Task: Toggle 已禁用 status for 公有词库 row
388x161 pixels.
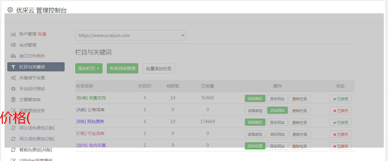Action: tap(340, 110)
